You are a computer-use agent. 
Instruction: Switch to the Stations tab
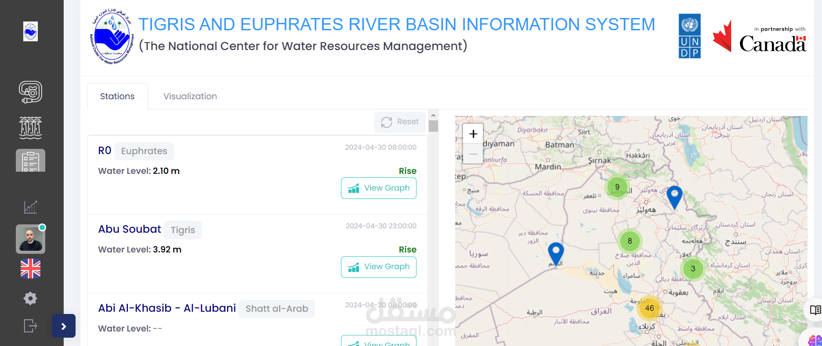click(x=117, y=96)
